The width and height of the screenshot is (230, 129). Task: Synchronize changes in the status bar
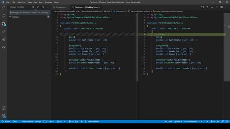click(16, 121)
